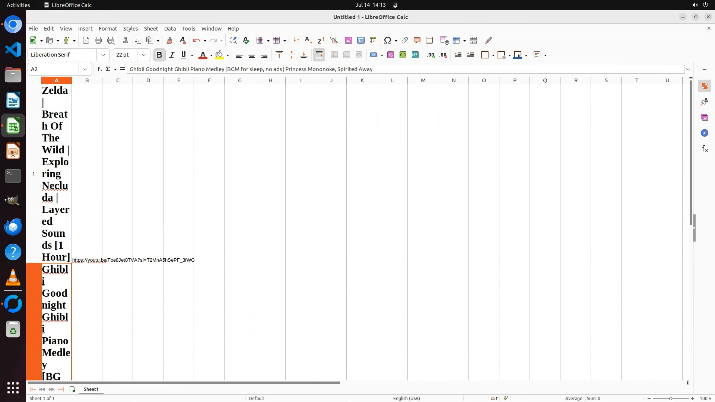Click the Sort Ascending icon

point(308,40)
